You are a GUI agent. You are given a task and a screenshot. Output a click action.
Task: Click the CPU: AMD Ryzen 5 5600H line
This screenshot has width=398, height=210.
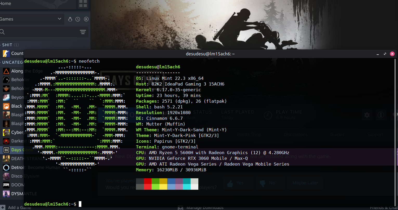(213, 153)
